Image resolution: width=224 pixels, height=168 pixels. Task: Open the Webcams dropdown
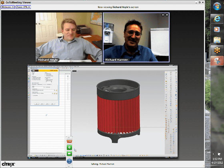8,7
